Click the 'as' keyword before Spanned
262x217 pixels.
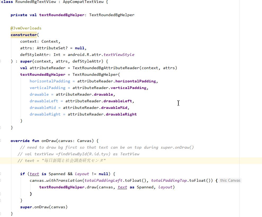(x=132, y=187)
